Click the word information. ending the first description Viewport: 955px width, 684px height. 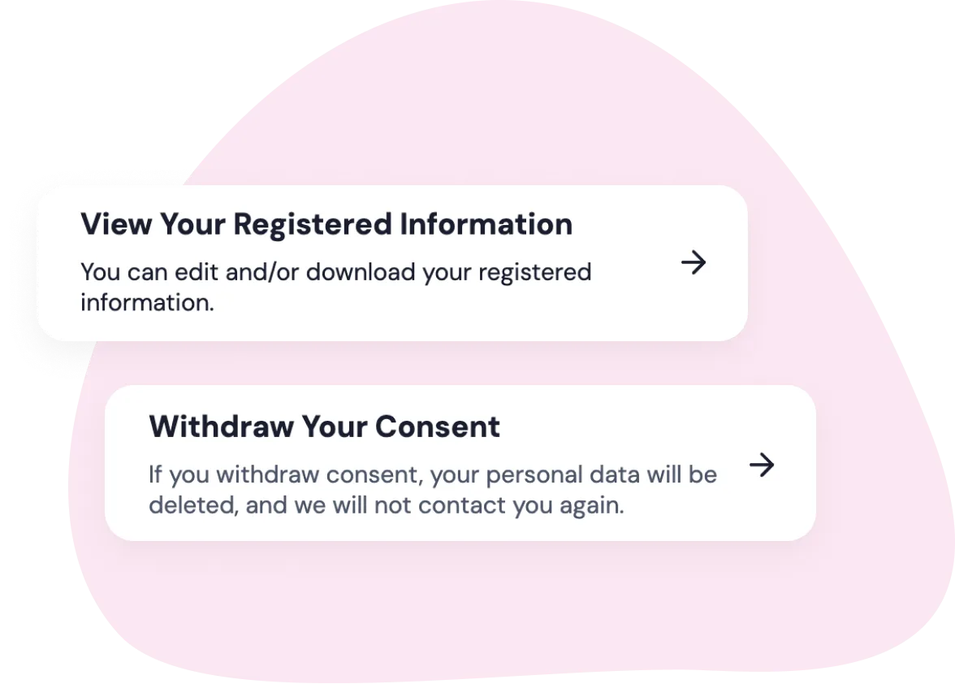tap(147, 303)
